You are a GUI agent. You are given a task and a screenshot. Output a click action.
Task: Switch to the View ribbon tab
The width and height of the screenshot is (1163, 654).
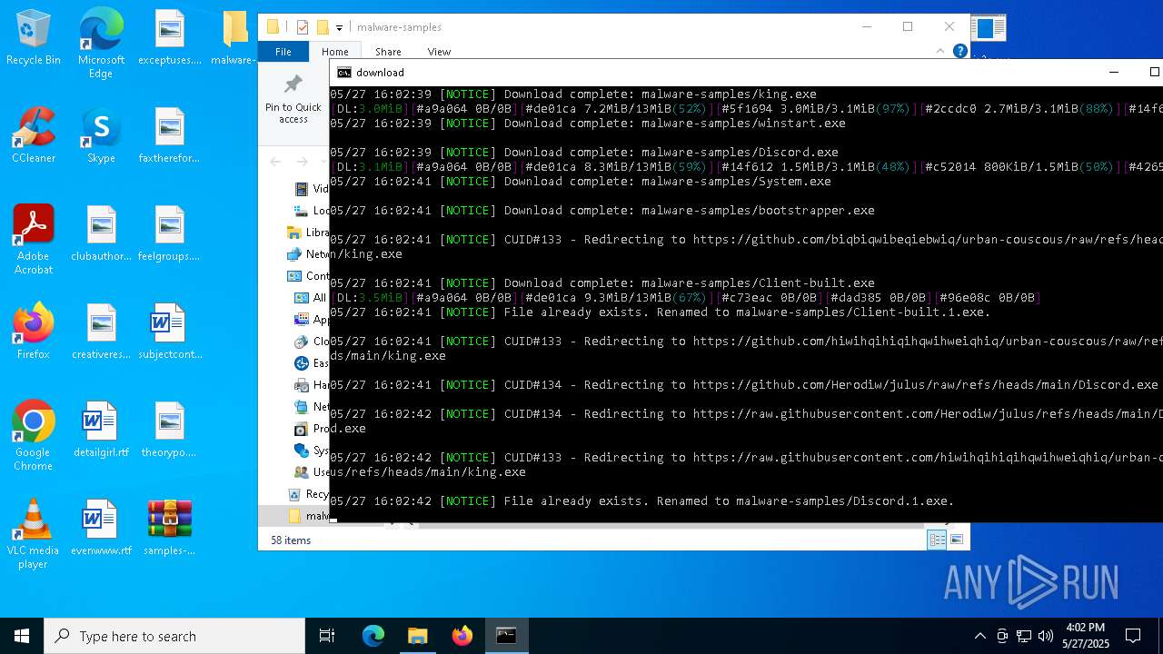pos(439,52)
